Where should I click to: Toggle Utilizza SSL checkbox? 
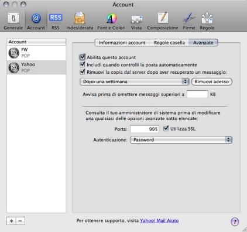coord(166,128)
